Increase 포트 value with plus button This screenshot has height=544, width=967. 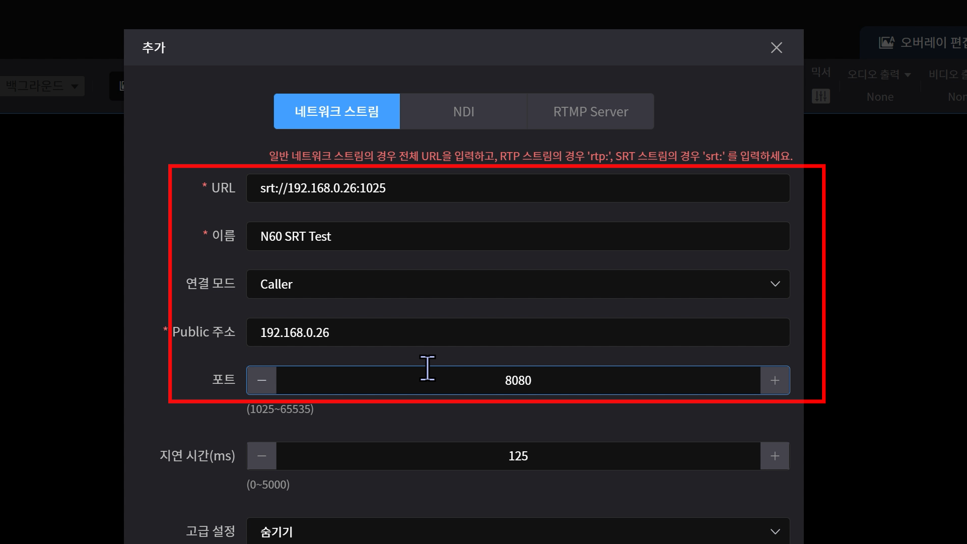[x=775, y=380]
